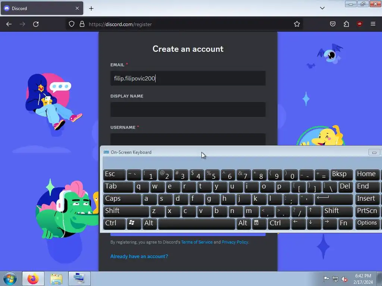Bookmark this page with the star icon

click(297, 24)
